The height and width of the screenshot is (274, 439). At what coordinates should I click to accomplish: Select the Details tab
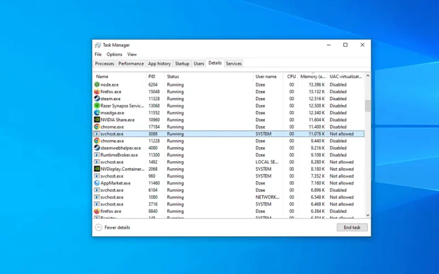pyautogui.click(x=215, y=63)
